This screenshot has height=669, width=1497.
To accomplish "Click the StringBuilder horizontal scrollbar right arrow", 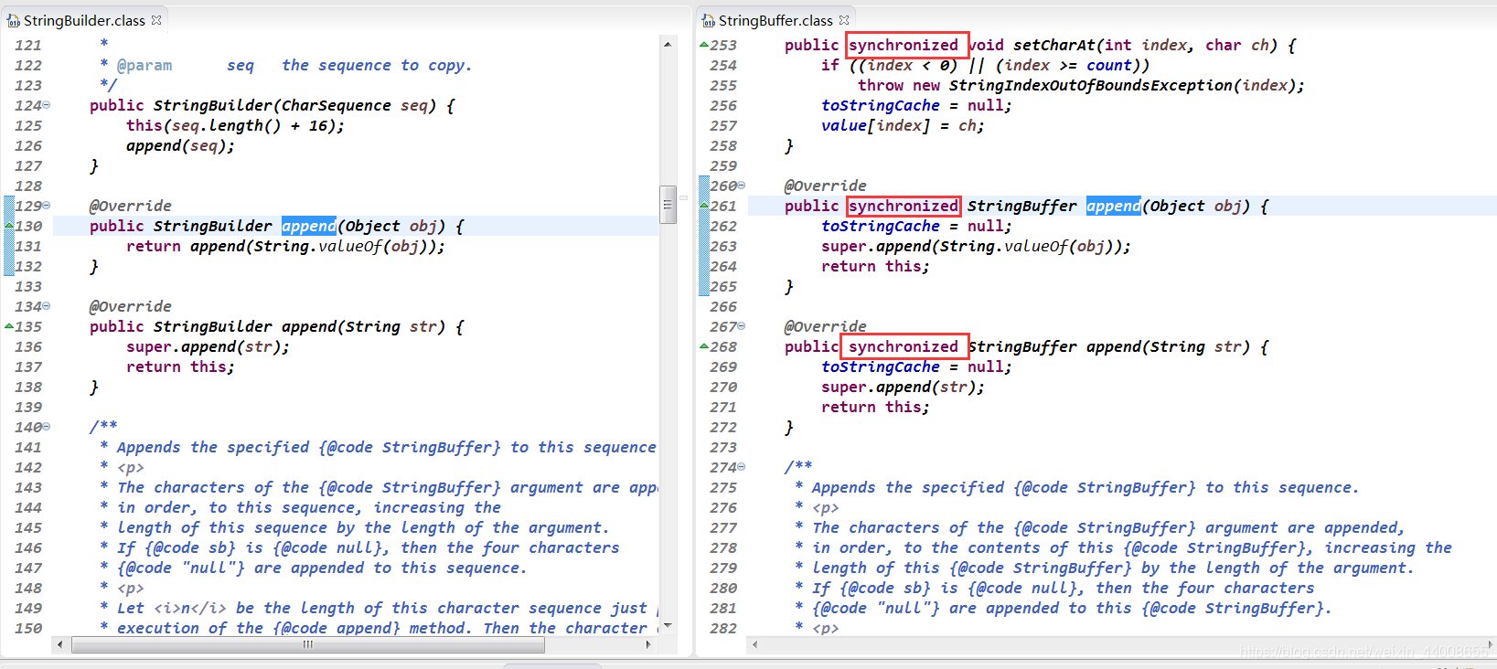I will coord(648,644).
